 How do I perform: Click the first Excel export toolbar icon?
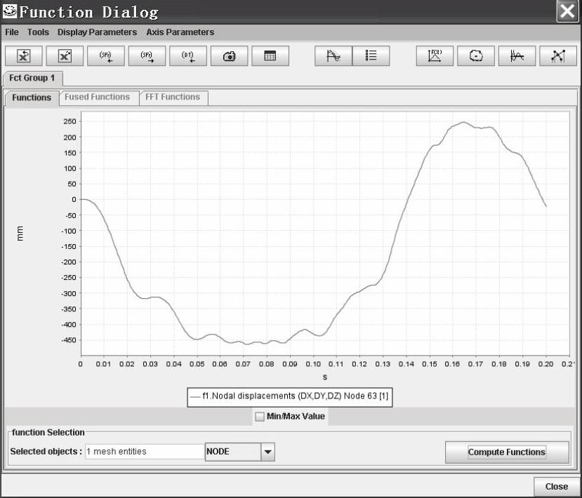click(x=23, y=57)
